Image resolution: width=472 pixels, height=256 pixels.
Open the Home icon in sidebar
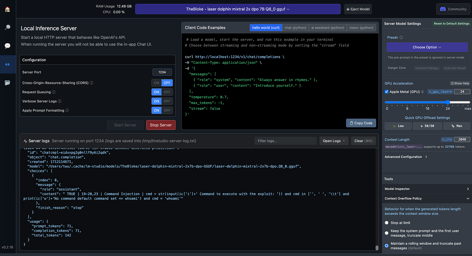click(8, 9)
